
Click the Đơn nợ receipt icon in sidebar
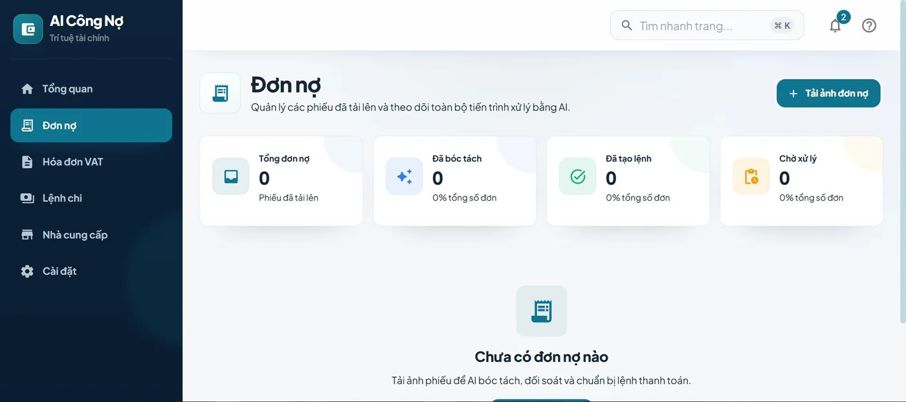click(27, 125)
